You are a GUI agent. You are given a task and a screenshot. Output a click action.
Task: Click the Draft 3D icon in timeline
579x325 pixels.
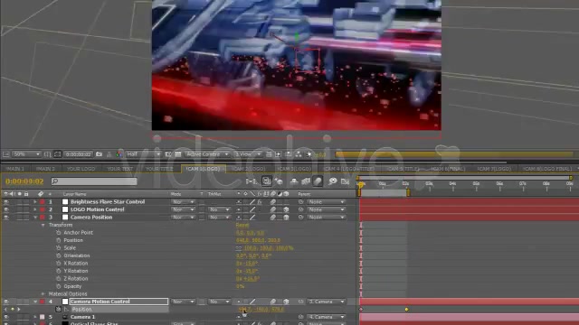pyautogui.click(x=279, y=181)
